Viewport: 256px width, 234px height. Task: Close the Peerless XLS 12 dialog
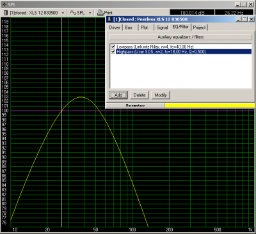[252, 19]
